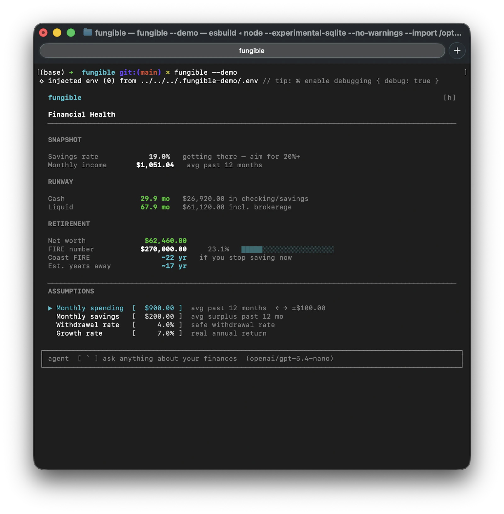The width and height of the screenshot is (504, 514).
Task: Click the real annual return description
Action: pyautogui.click(x=229, y=333)
